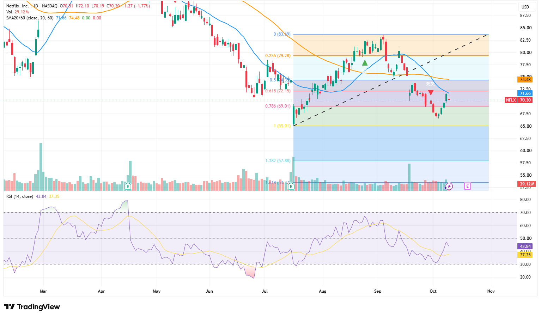Open the USD currency selector

[525, 7]
